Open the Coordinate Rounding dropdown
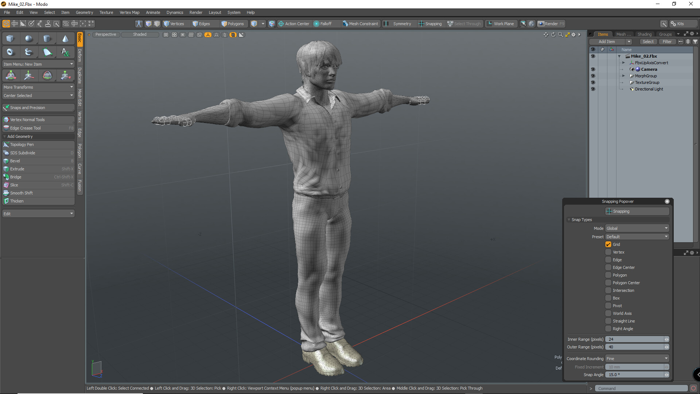700x394 pixels. pyautogui.click(x=637, y=358)
